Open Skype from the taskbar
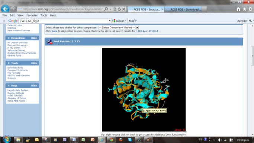This screenshot has height=143, width=254. coord(129,140)
